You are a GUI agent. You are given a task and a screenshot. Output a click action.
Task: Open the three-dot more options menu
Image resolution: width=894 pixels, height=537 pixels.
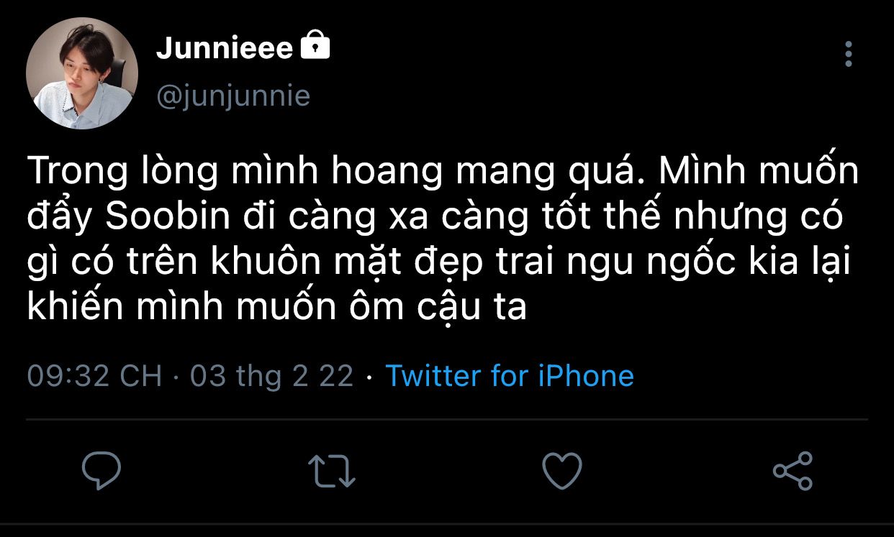tap(849, 54)
